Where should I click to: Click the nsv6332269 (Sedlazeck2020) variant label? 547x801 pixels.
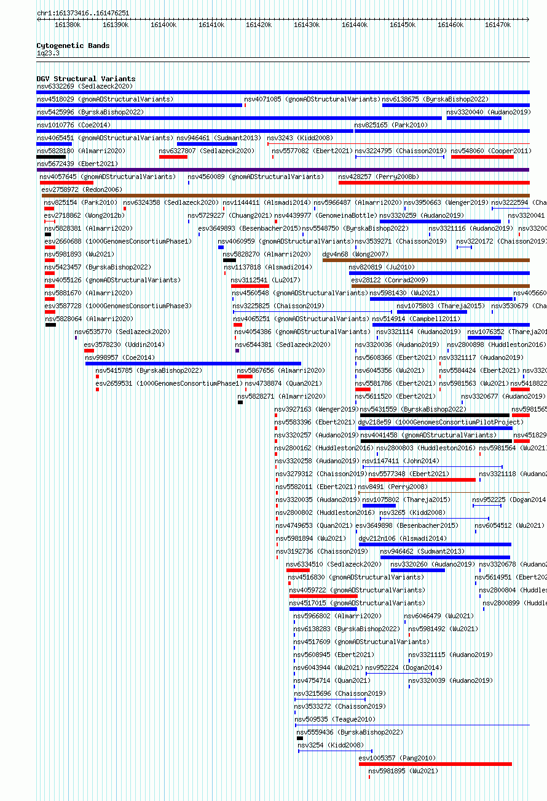[x=84, y=86]
